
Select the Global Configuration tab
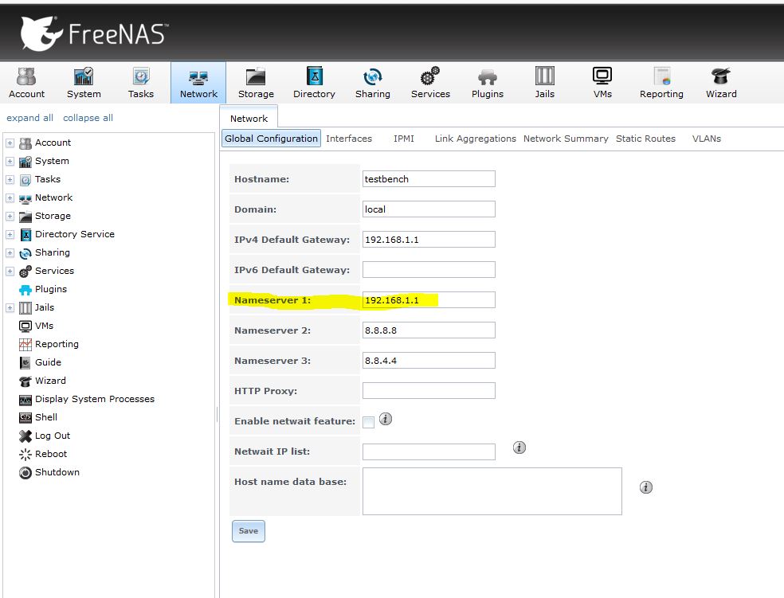(x=271, y=139)
